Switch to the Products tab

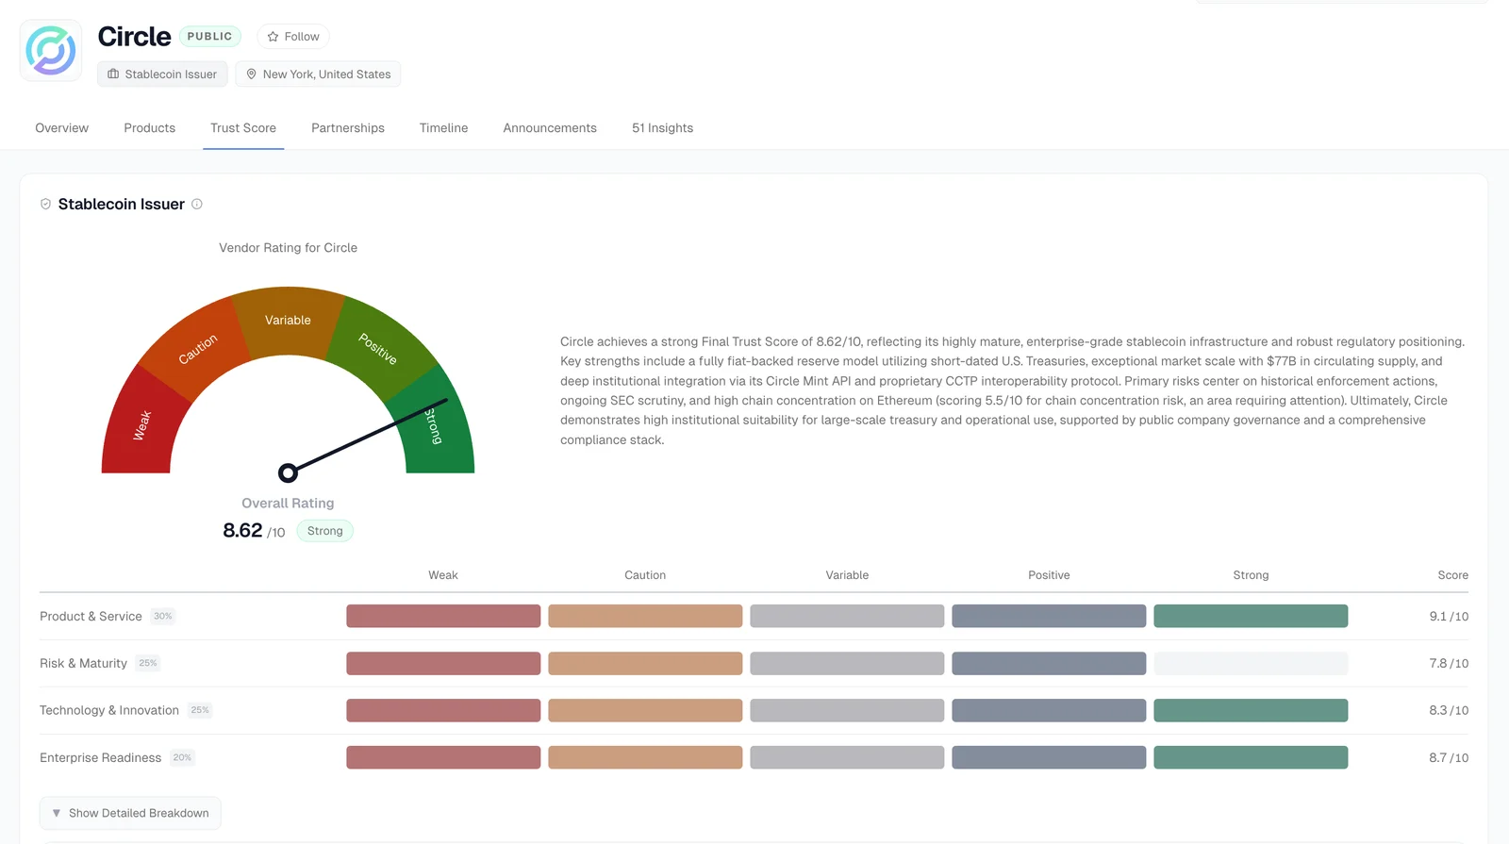(x=150, y=128)
